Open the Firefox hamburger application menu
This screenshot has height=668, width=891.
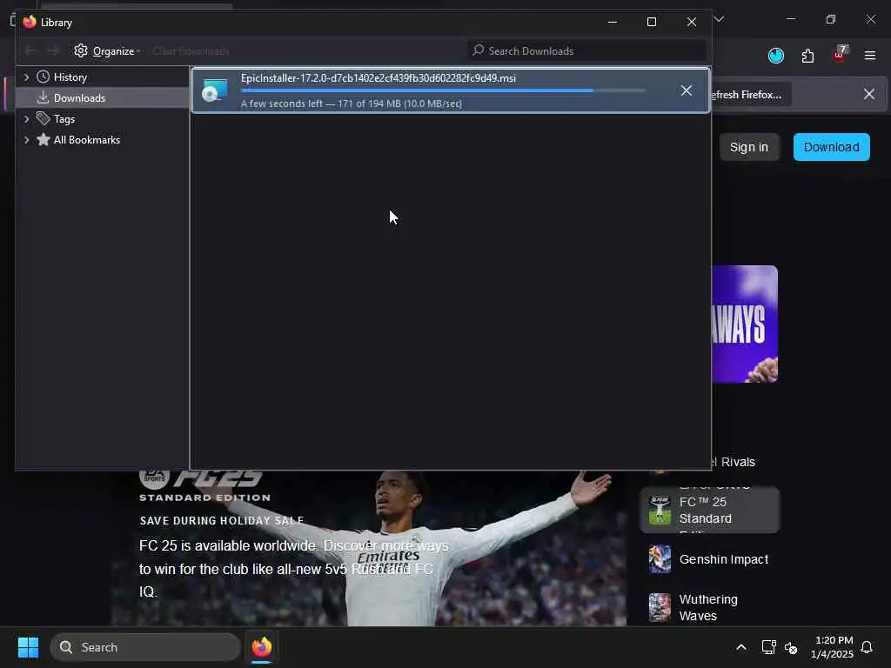coord(870,56)
